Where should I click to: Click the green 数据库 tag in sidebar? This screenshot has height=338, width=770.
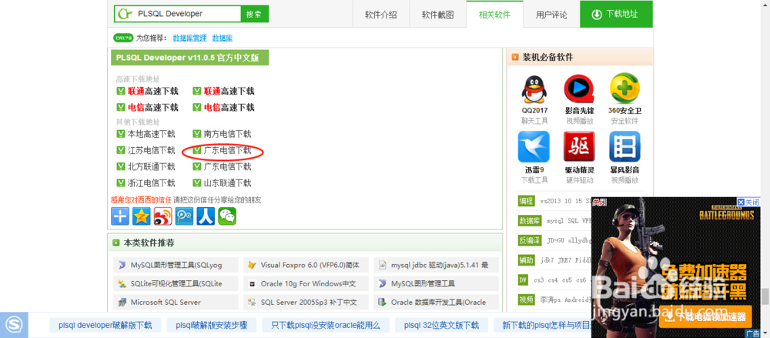click(530, 220)
